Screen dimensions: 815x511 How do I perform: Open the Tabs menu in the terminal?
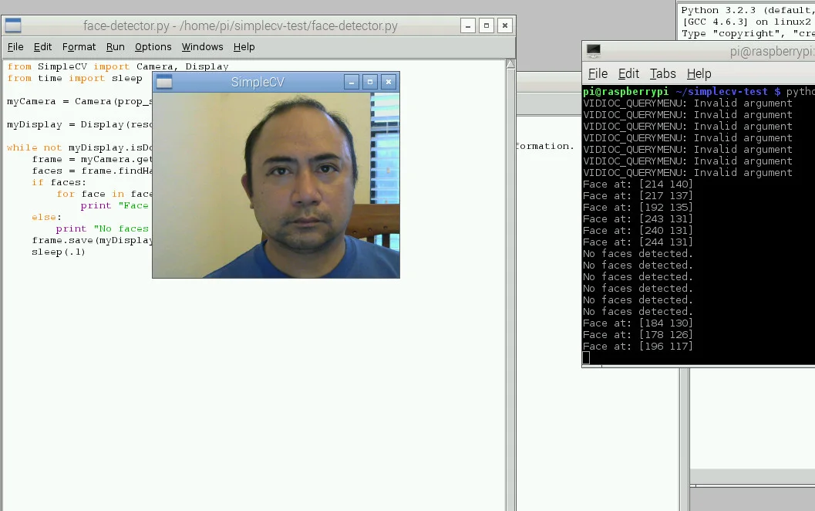(662, 73)
